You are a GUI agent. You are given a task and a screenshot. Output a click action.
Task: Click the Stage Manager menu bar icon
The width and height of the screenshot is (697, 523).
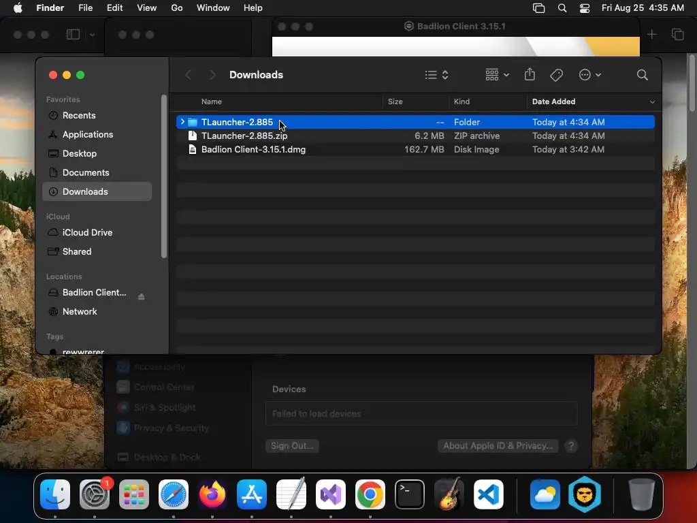point(539,8)
